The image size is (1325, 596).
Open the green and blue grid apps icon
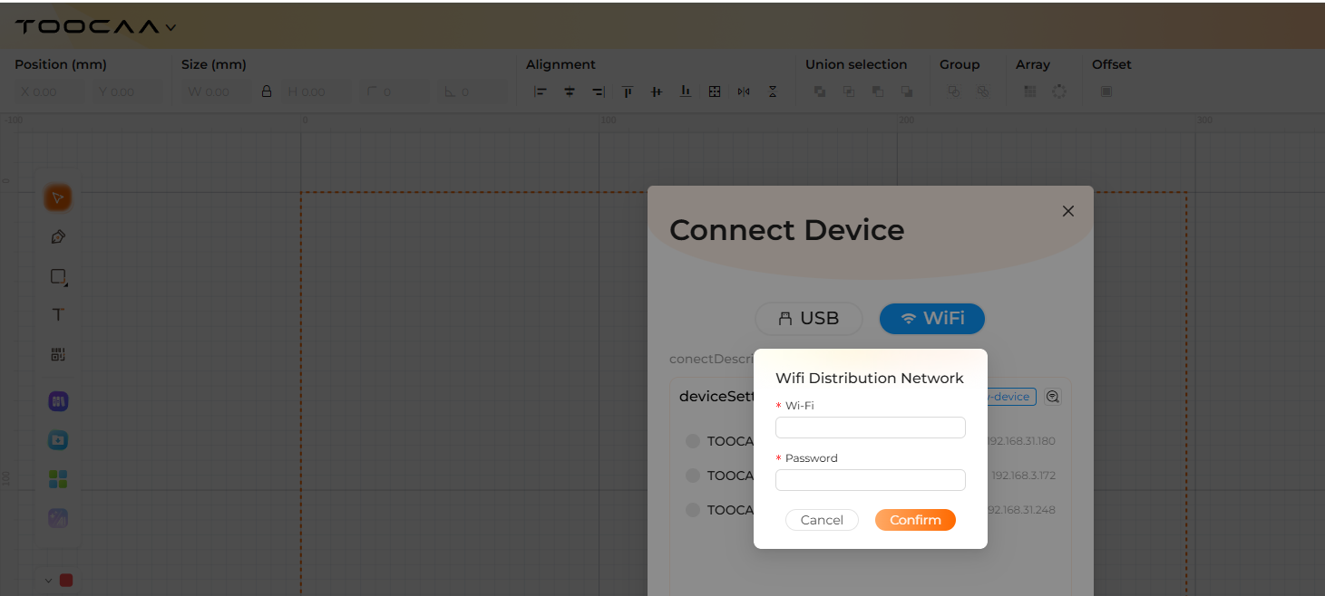(x=58, y=479)
